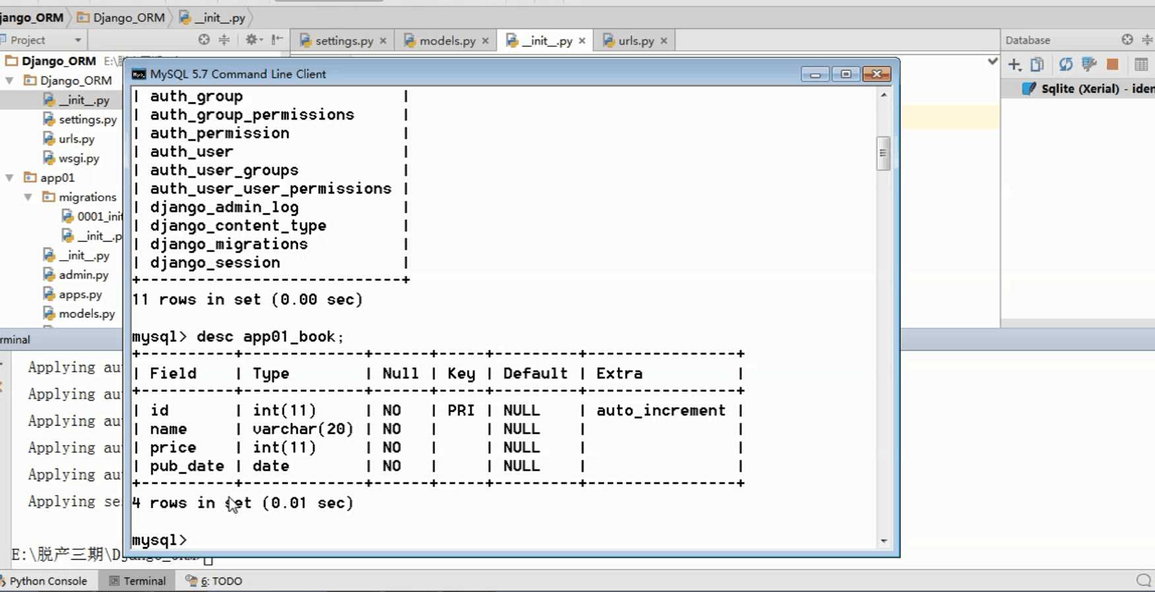Collapse all in Project panel
This screenshot has width=1155, height=592.
(x=224, y=40)
